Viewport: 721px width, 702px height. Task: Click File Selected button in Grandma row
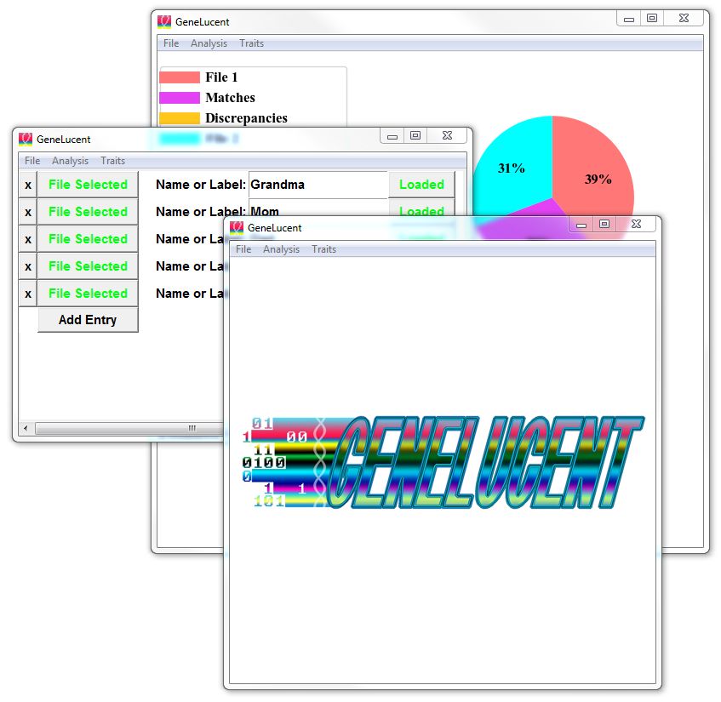pyautogui.click(x=88, y=185)
